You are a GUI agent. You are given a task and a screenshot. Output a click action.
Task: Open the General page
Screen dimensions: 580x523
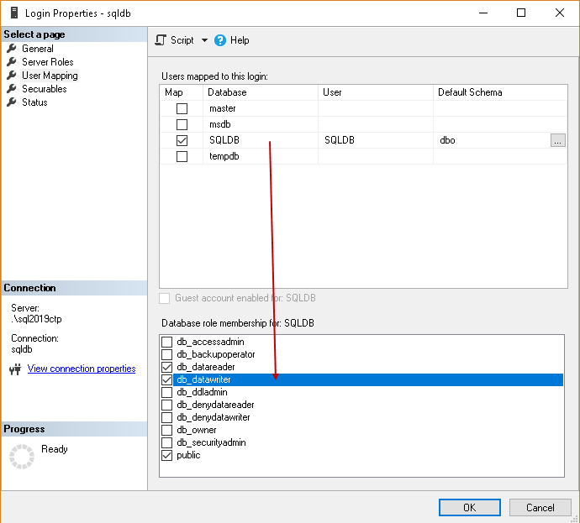point(37,49)
